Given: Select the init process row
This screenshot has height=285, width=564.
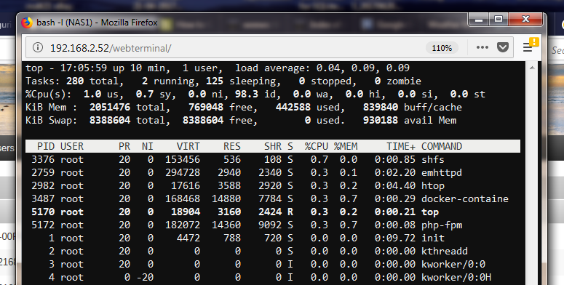Looking at the screenshot, I should click(x=273, y=238).
